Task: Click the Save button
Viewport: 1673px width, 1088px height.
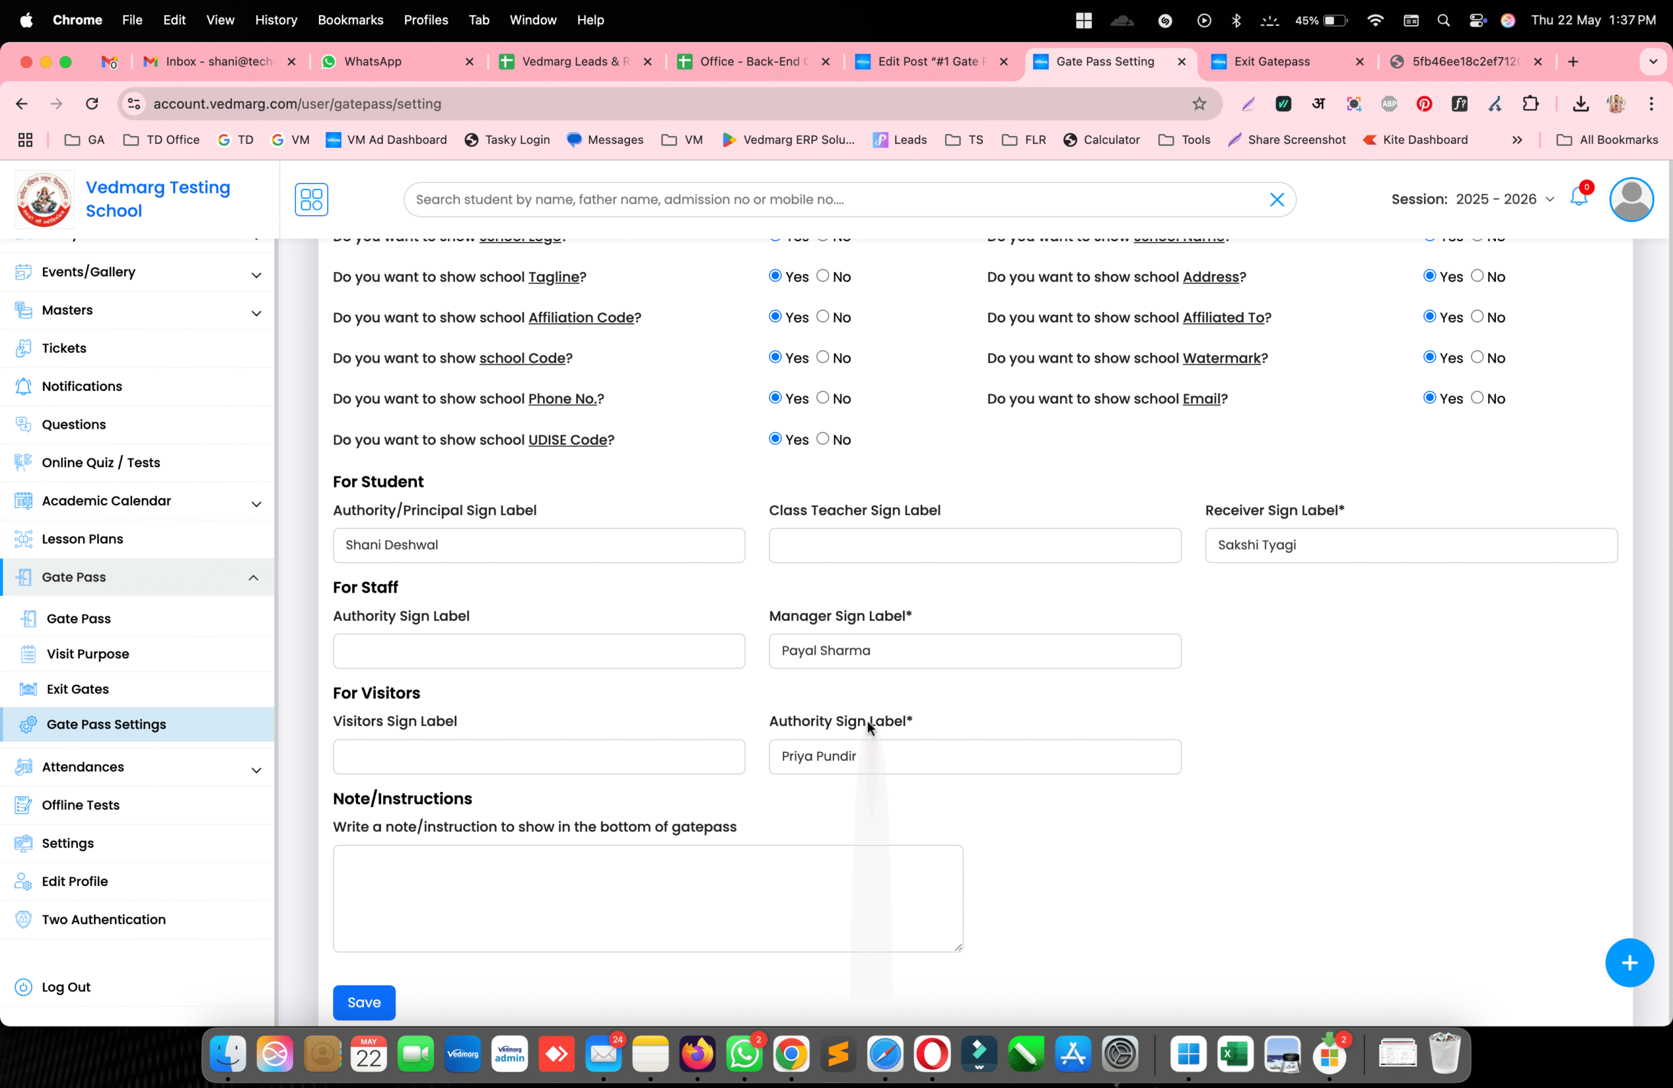Action: 363,1002
